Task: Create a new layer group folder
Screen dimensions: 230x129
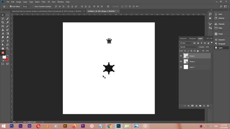Action: coord(200,106)
